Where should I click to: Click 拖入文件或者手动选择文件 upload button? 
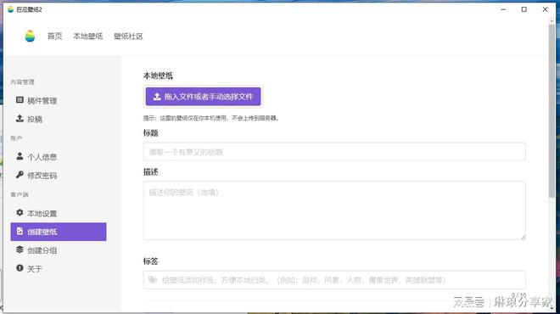coord(204,97)
